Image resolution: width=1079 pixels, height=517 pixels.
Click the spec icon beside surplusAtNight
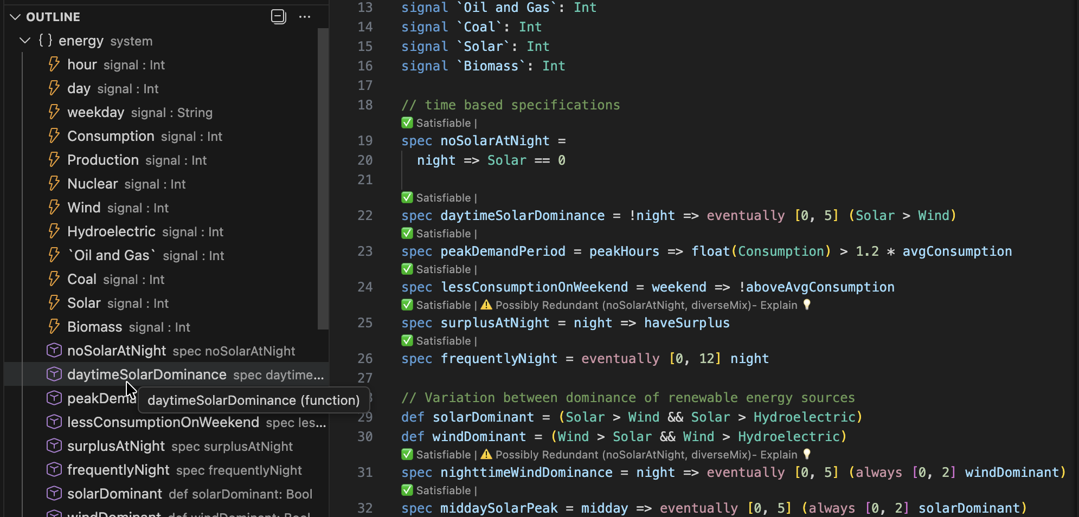pos(54,446)
